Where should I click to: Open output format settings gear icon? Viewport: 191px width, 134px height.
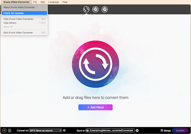[x=64, y=130]
